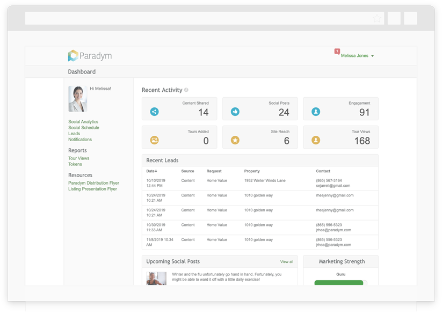Click the Recent Activity help icon
The height and width of the screenshot is (322, 442).
[x=186, y=90]
